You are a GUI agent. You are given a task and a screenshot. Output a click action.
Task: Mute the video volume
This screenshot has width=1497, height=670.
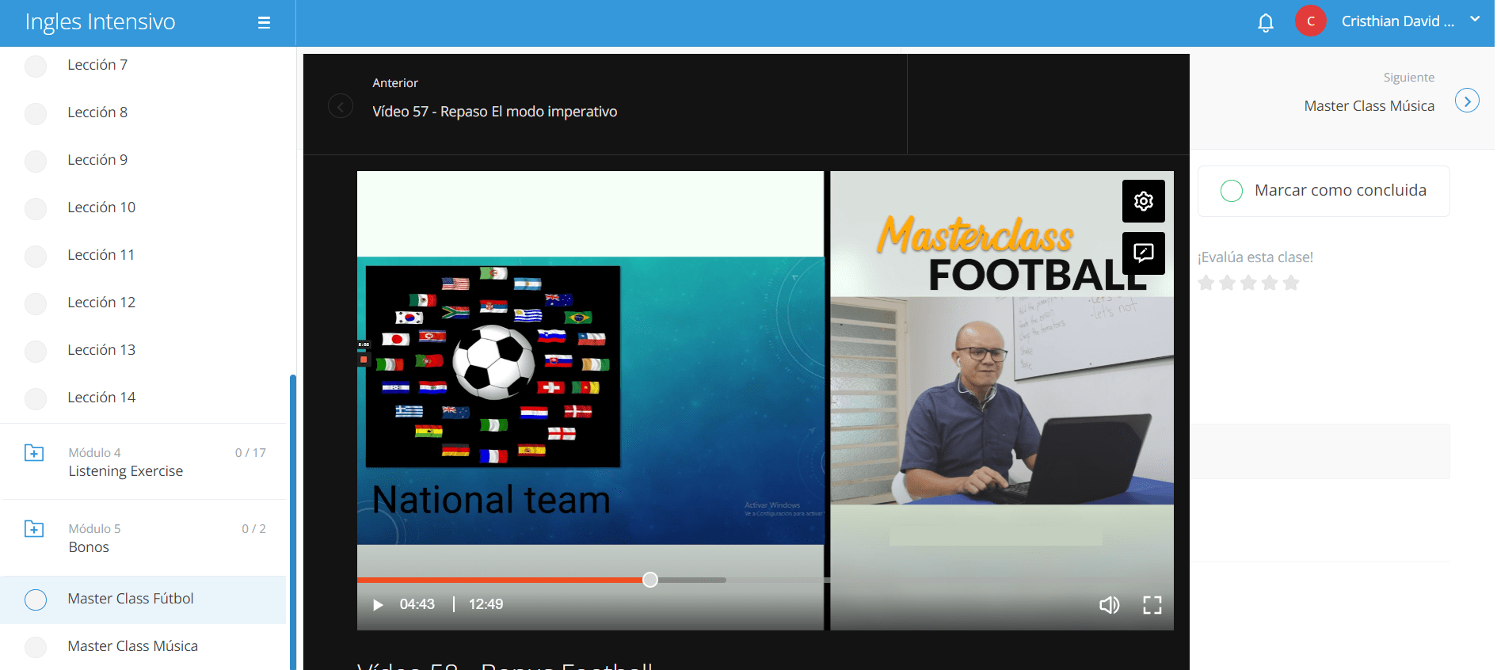(x=1109, y=605)
